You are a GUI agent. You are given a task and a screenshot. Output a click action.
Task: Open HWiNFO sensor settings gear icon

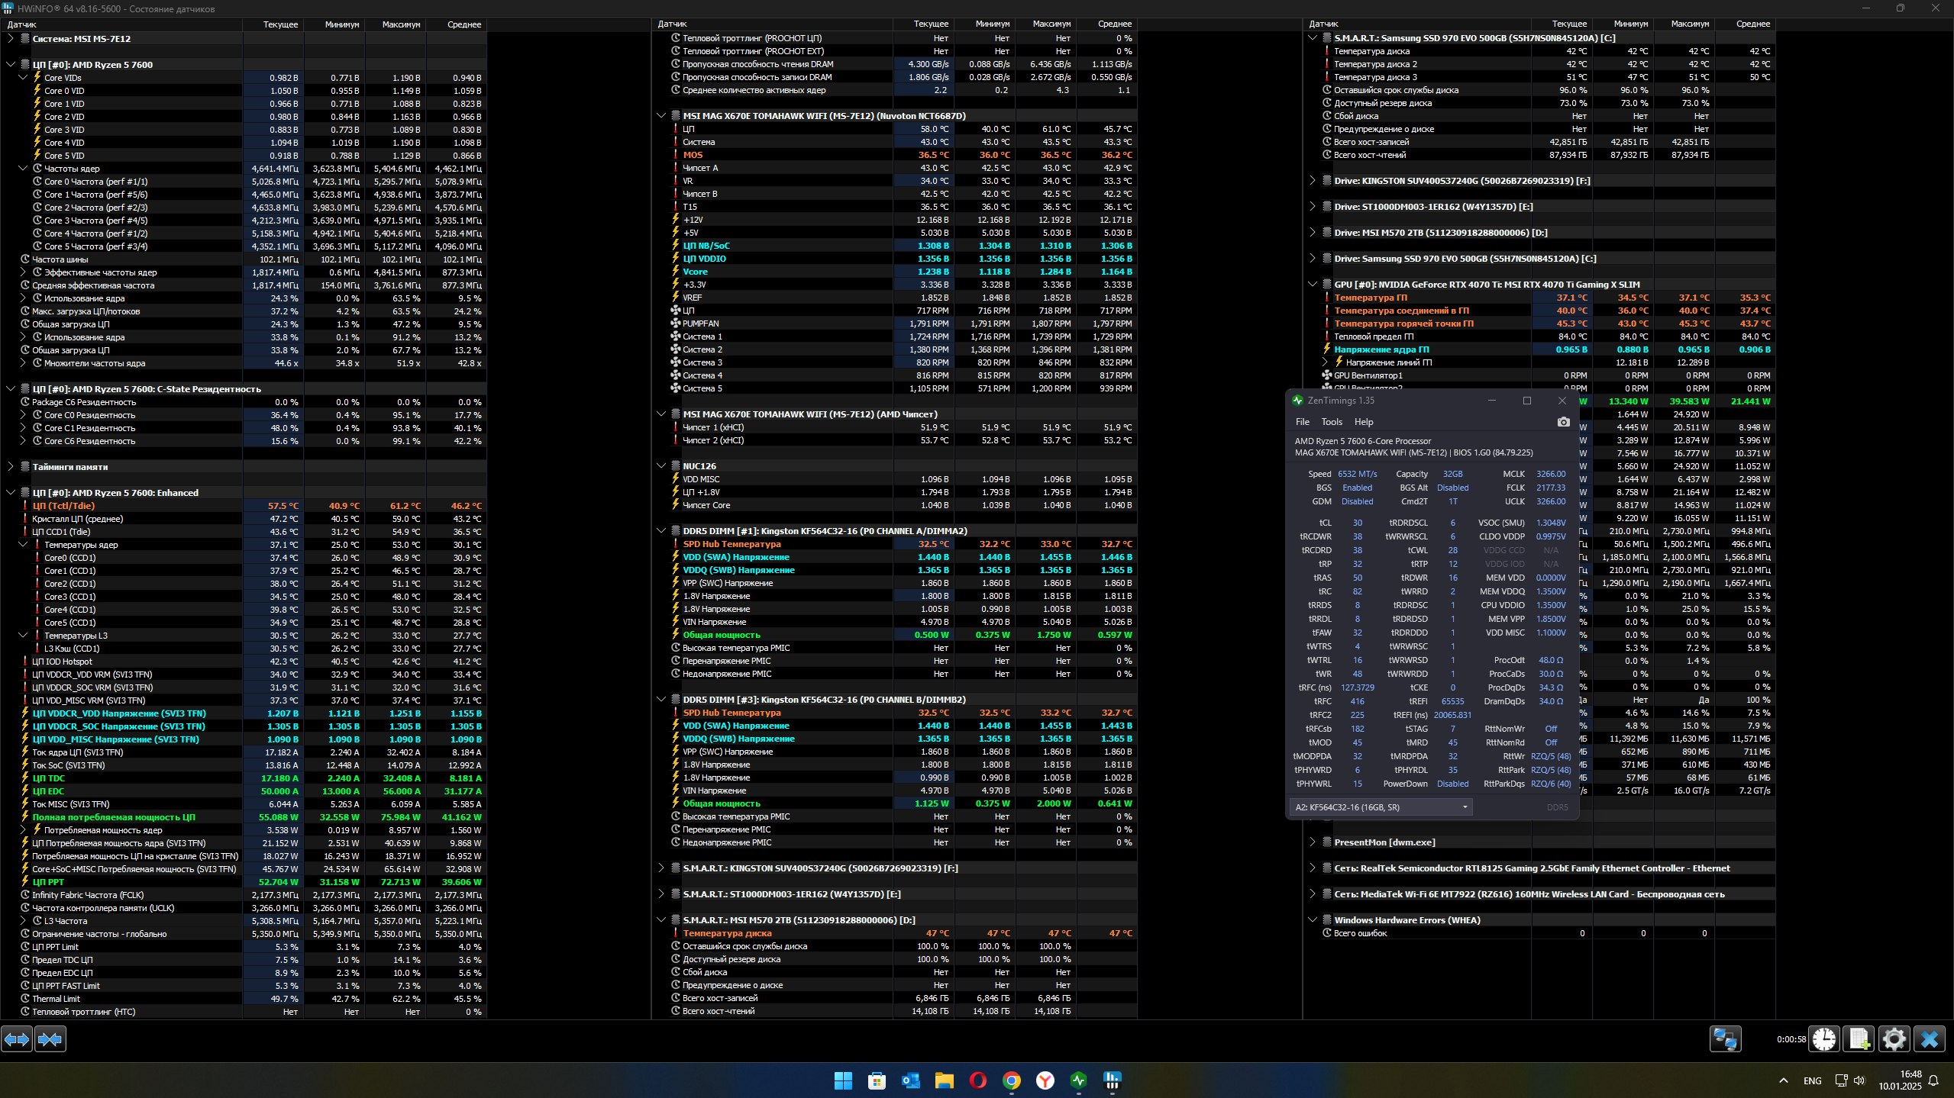click(1894, 1038)
